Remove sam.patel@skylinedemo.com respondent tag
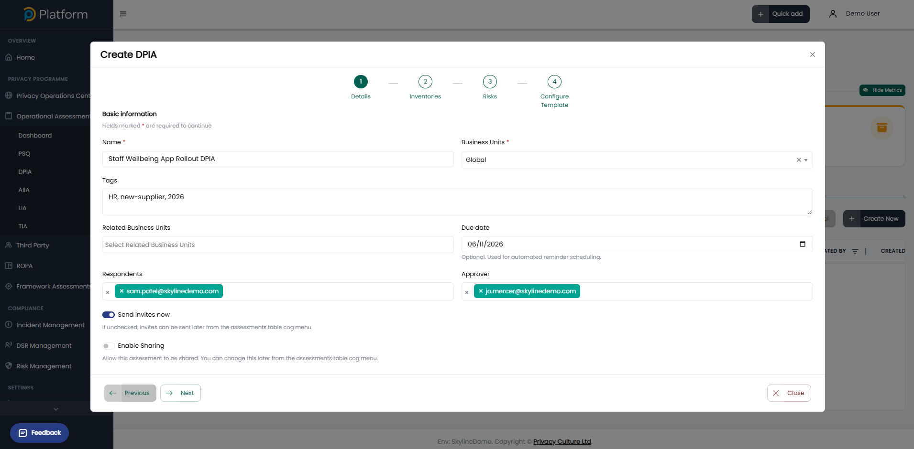This screenshot has width=914, height=449. click(x=121, y=291)
